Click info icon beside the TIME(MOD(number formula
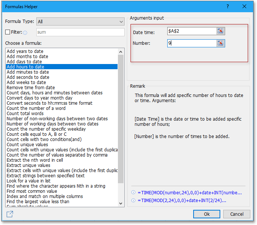This screenshot has width=257, height=225. click(133, 193)
